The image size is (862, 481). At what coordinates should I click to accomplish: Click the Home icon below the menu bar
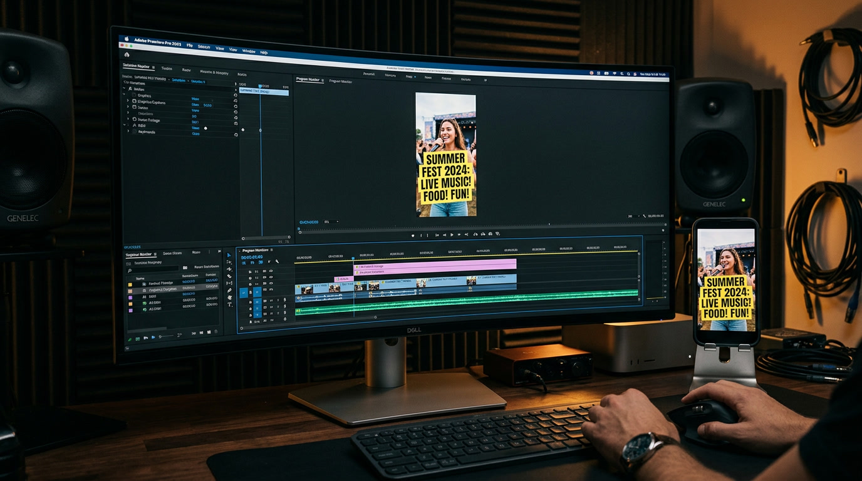tap(127, 54)
